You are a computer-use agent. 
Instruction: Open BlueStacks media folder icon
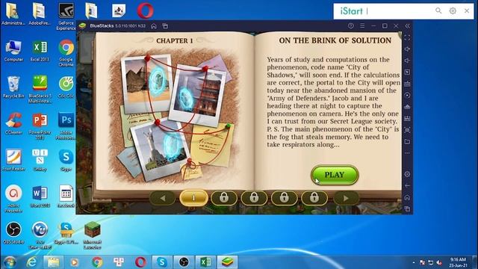(407, 141)
